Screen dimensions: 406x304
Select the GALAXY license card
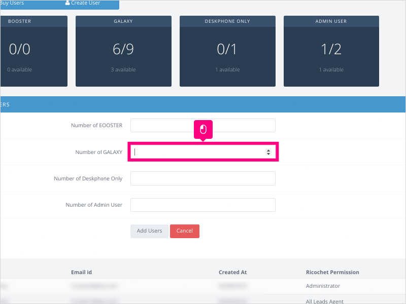123,51
